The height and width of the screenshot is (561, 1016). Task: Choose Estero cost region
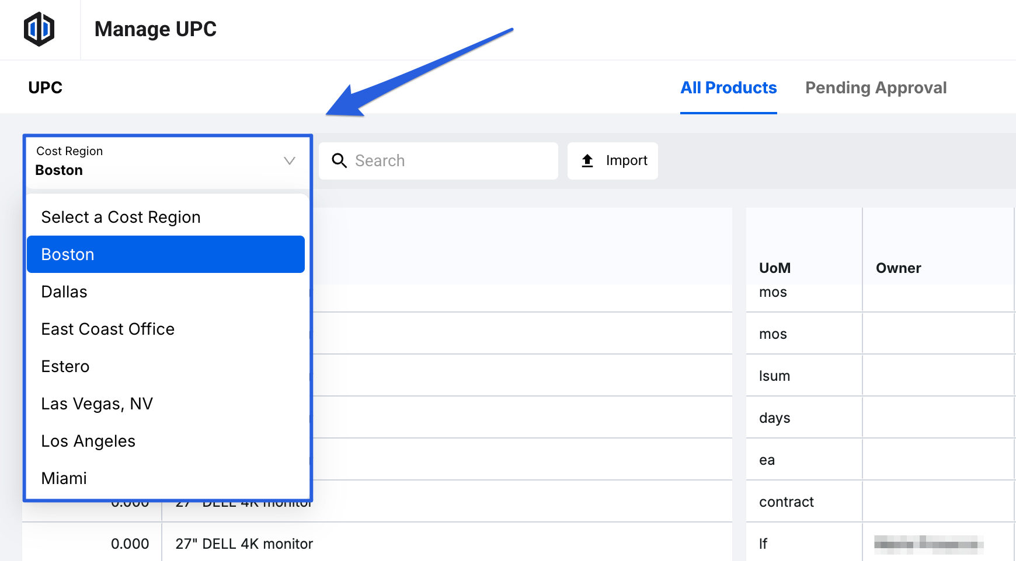coord(65,366)
